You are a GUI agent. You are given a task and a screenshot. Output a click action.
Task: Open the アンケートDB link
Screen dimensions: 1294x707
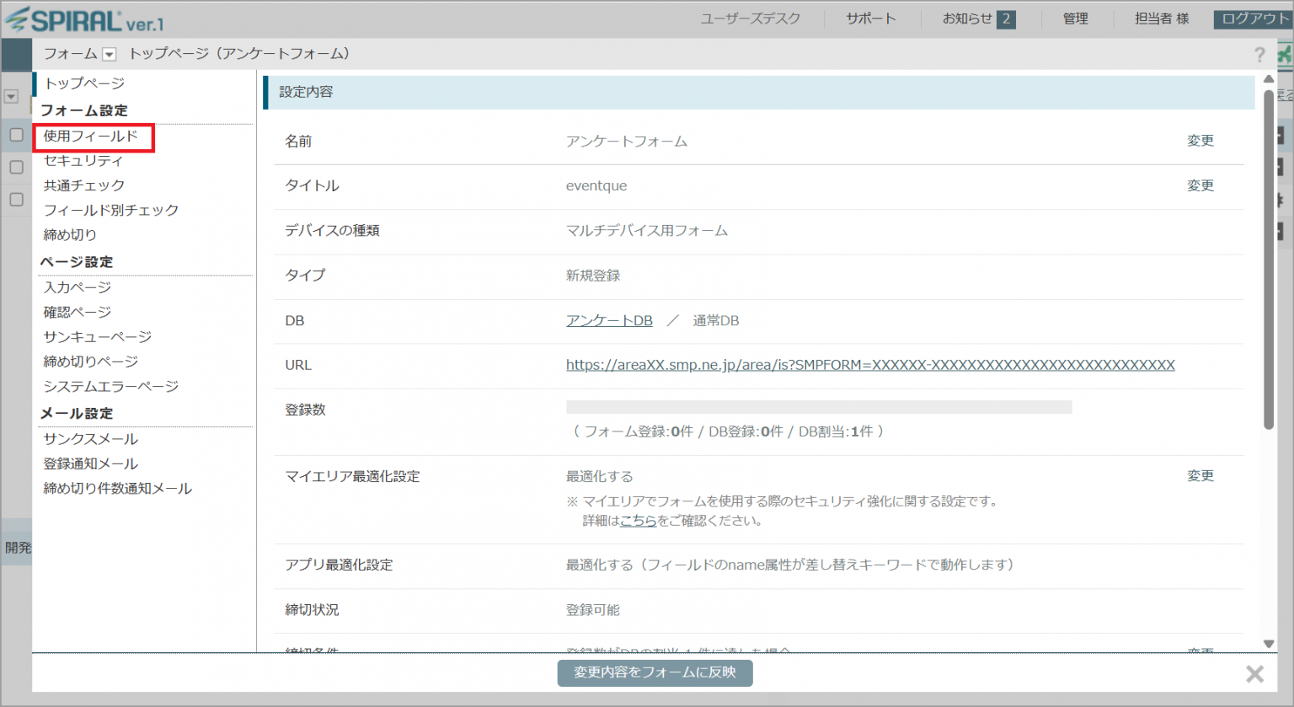609,320
